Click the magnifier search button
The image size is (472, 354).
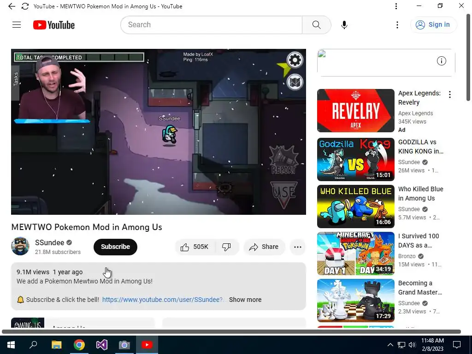click(316, 25)
